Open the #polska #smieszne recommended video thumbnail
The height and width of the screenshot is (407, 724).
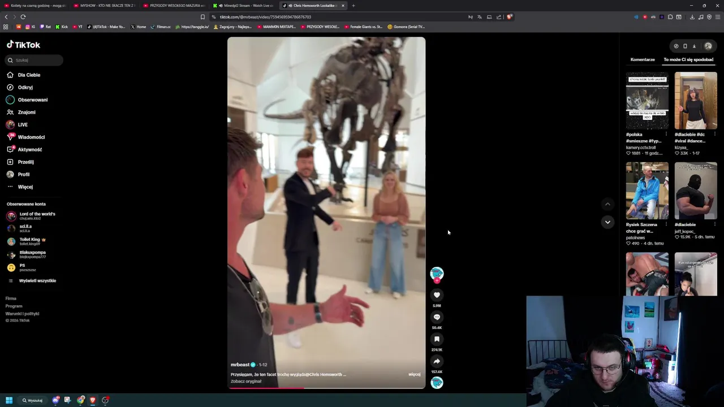(647, 101)
